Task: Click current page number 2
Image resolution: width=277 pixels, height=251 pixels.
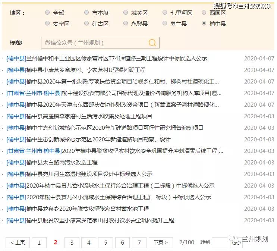Action: (x=56, y=242)
